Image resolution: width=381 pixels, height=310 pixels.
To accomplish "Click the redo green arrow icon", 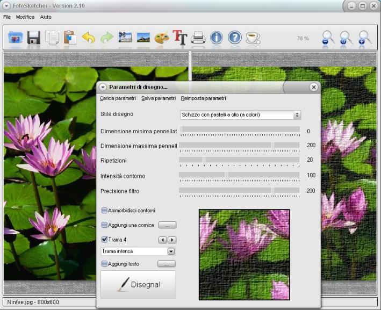I will click(x=107, y=38).
